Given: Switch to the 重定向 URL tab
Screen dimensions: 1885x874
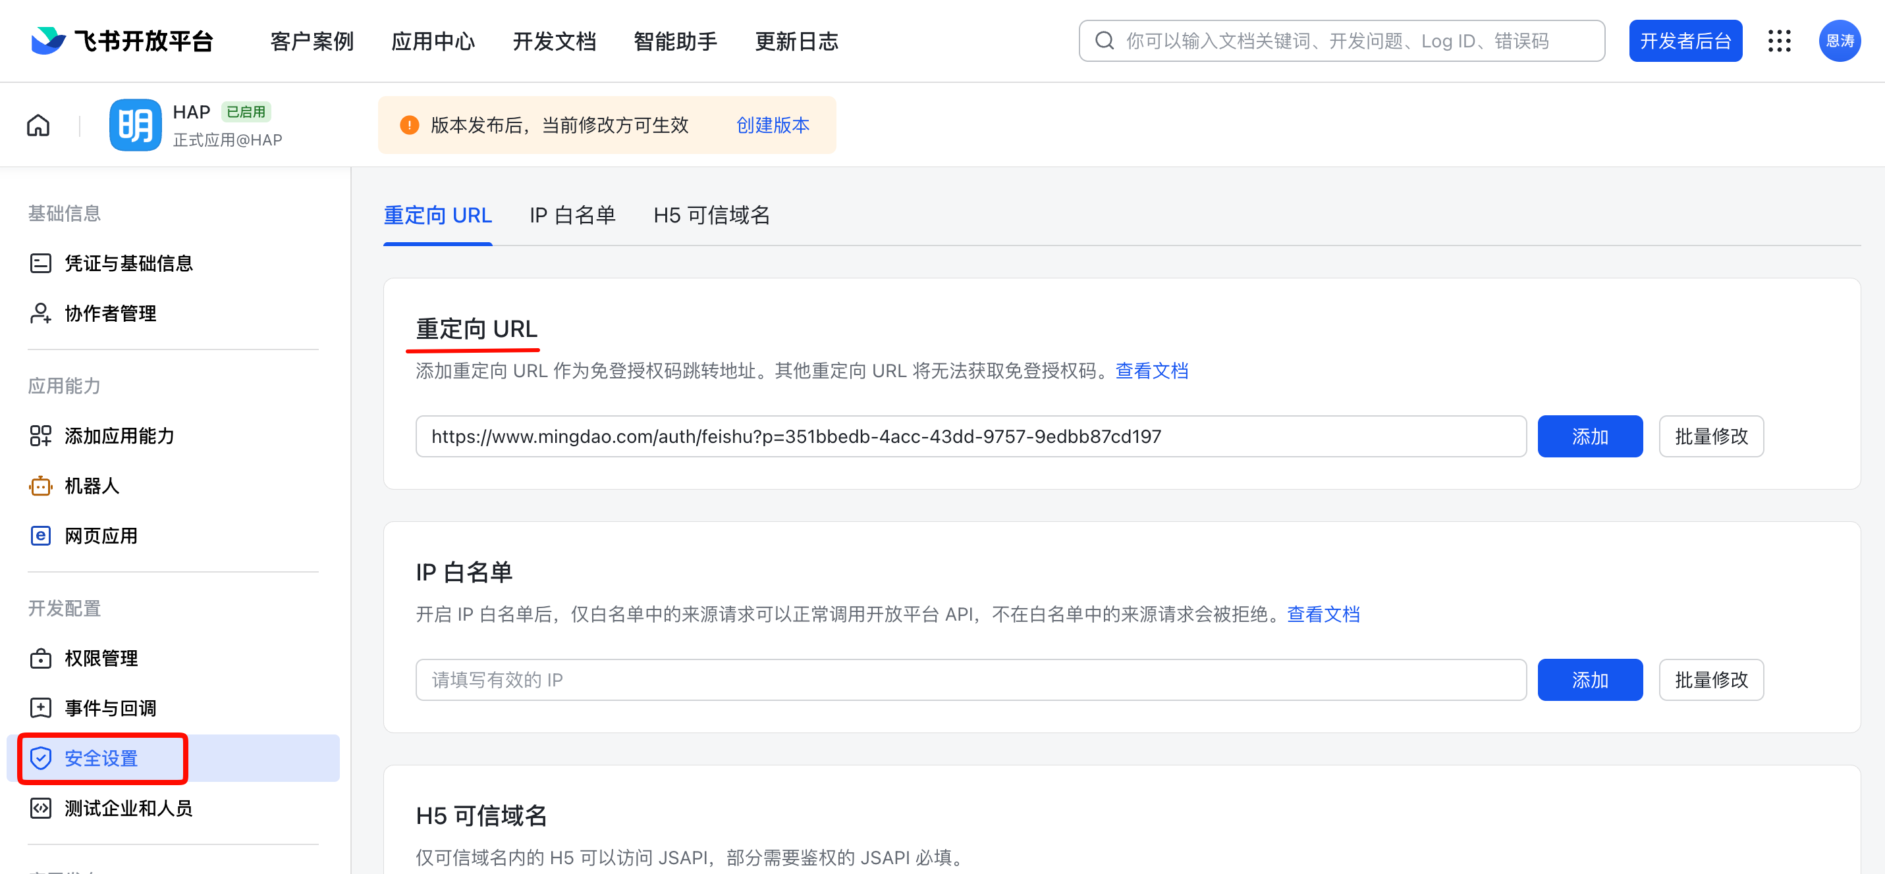Looking at the screenshot, I should point(437,215).
